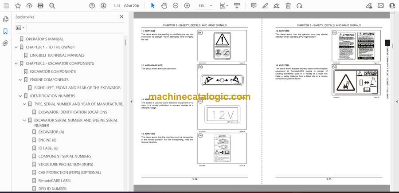The image size is (399, 193).
Task: Activate the Highlight text pen tool
Action: pos(265,6)
